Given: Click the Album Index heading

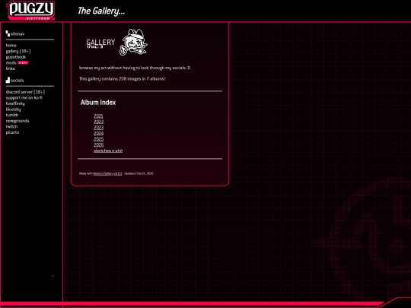Looking at the screenshot, I should [98, 103].
